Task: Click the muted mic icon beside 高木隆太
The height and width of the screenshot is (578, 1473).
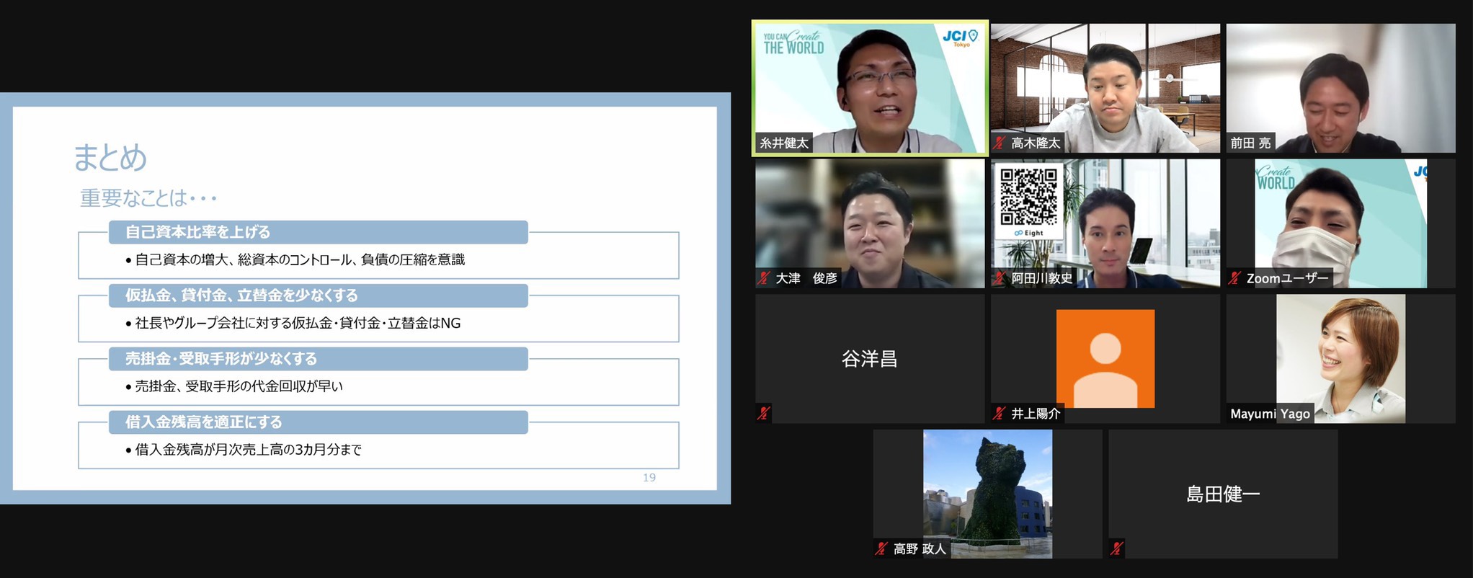Action: coord(999,143)
